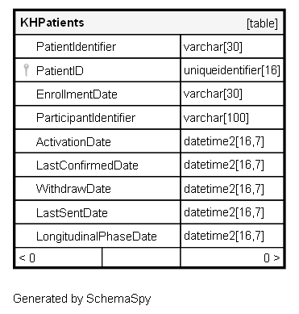Click the empty middle footer cell
Viewport: 299px width, 314px height.
pyautogui.click(x=141, y=257)
